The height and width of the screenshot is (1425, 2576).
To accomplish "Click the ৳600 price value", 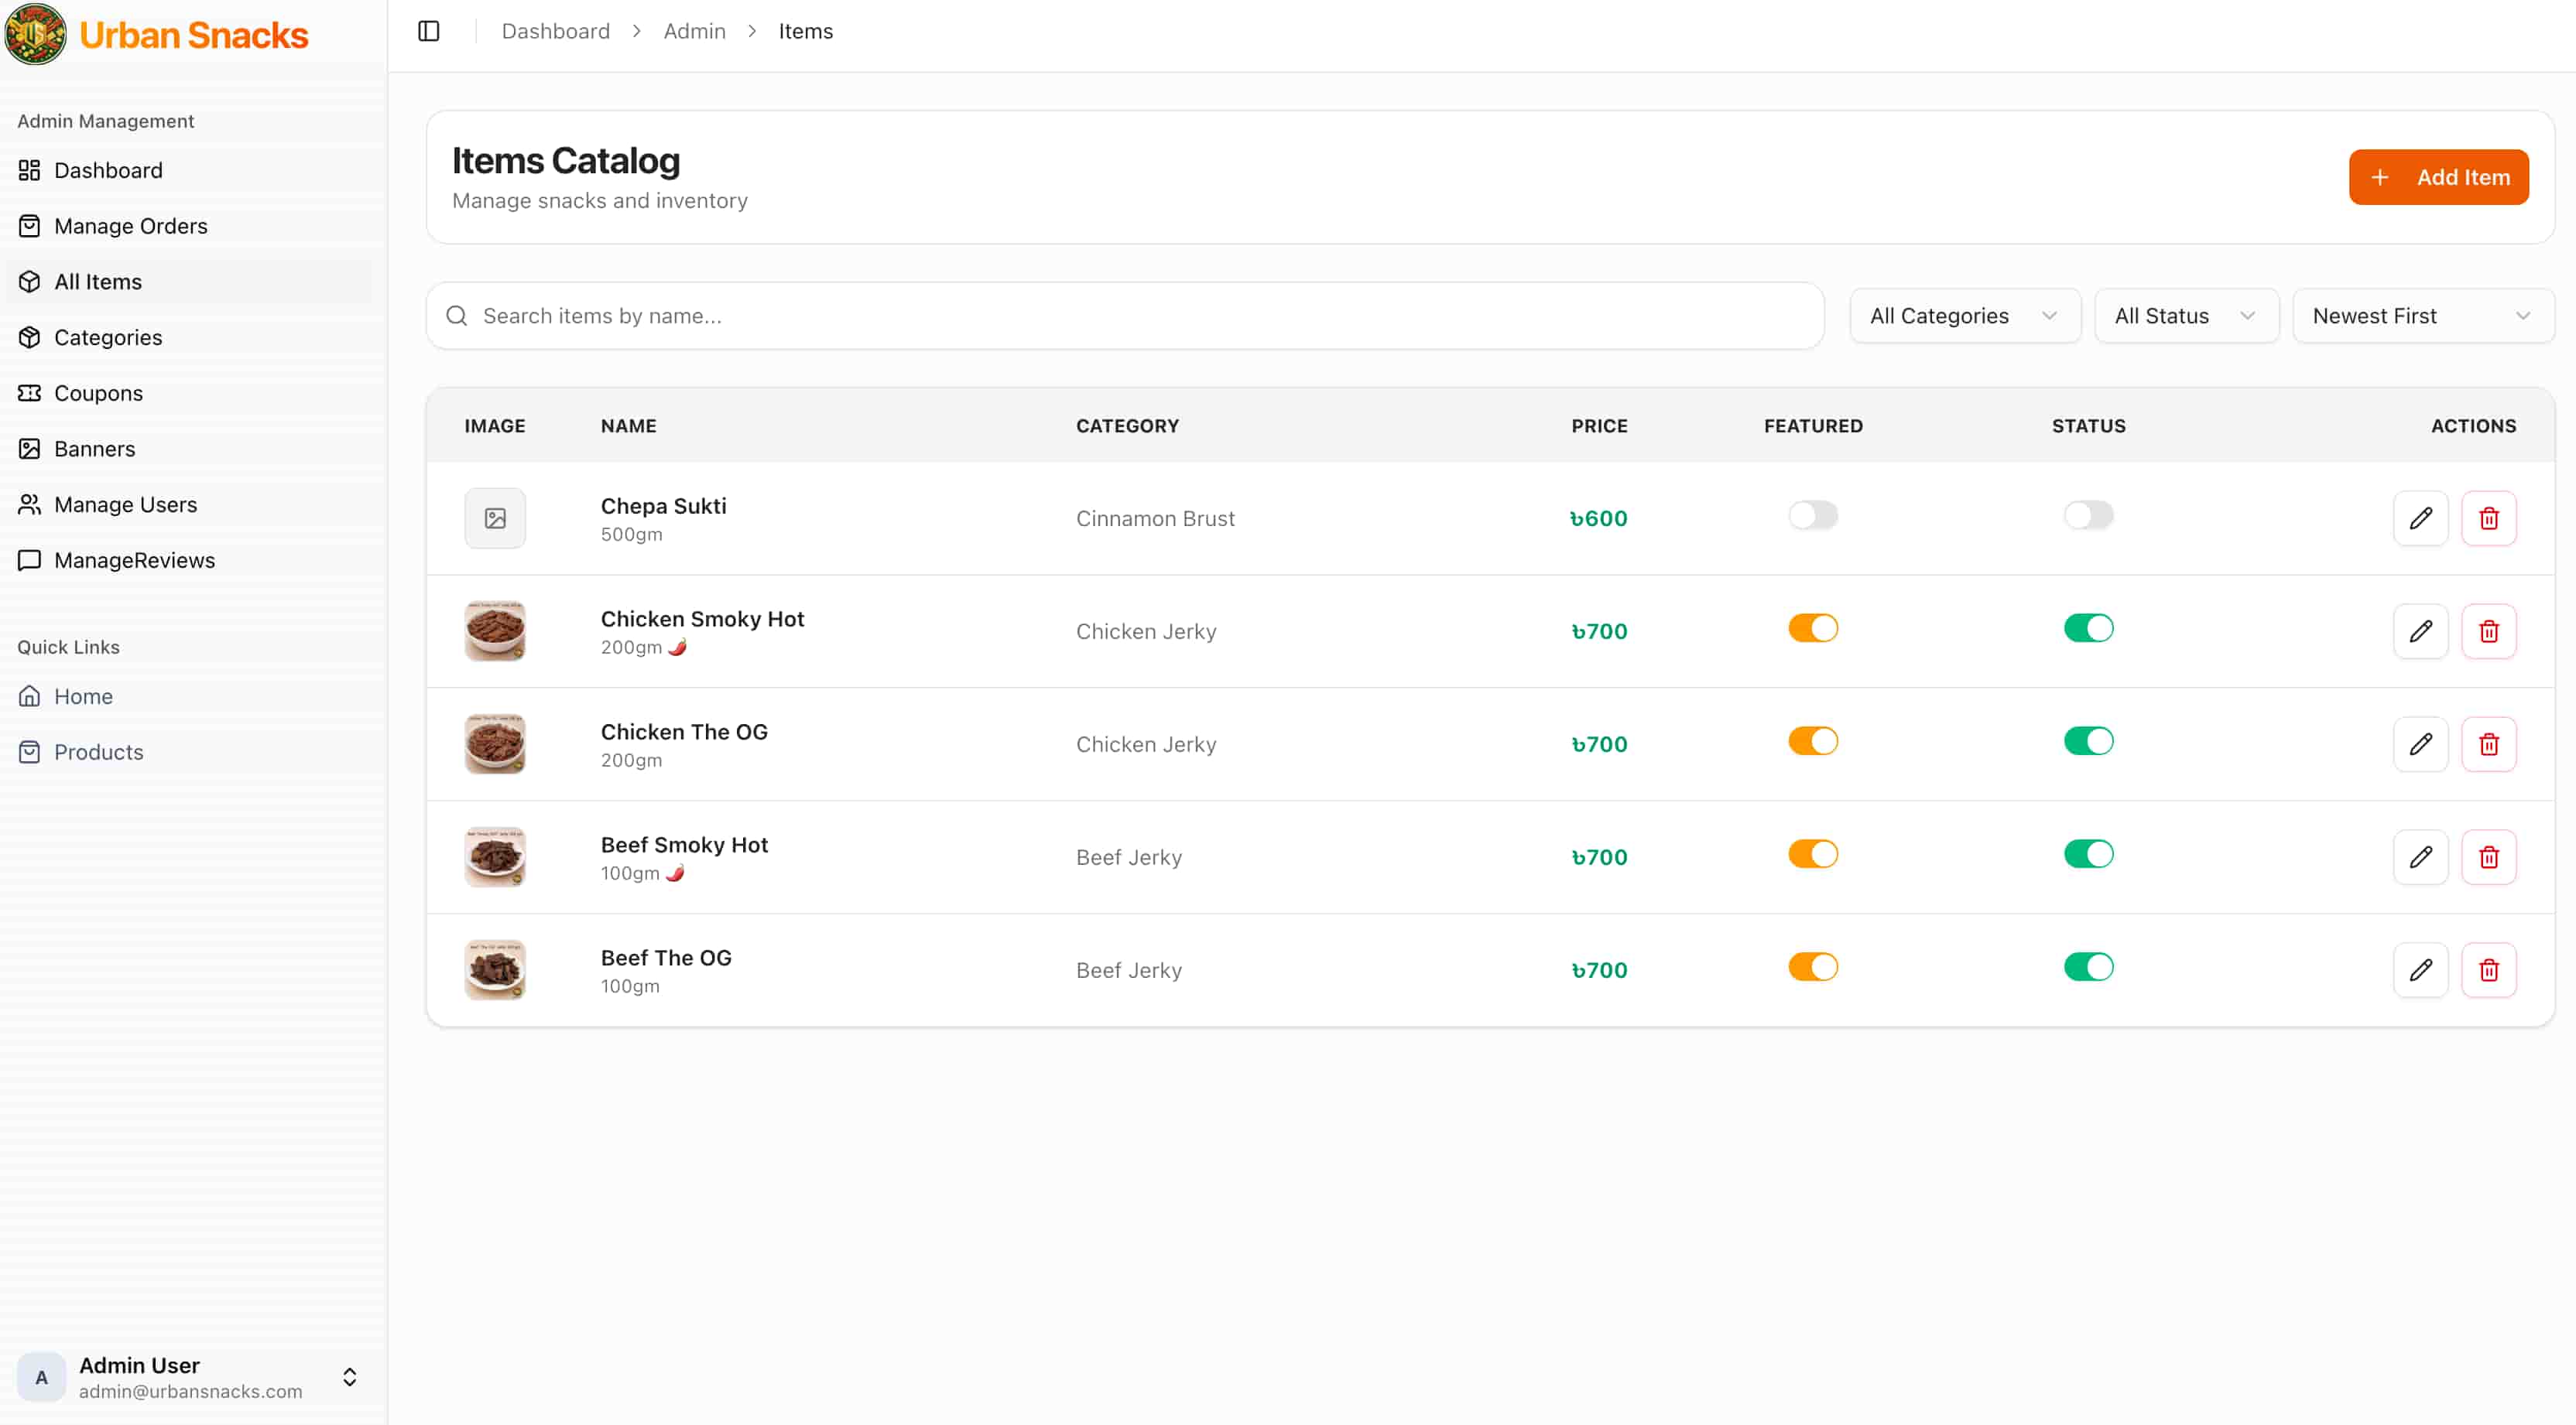I will point(1598,518).
